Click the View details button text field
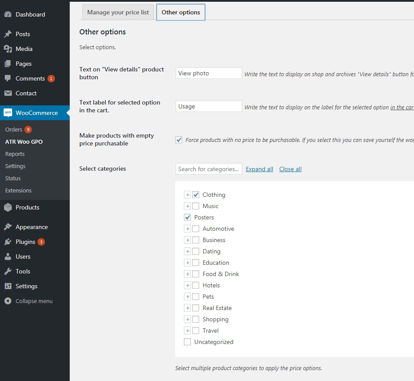 [209, 73]
